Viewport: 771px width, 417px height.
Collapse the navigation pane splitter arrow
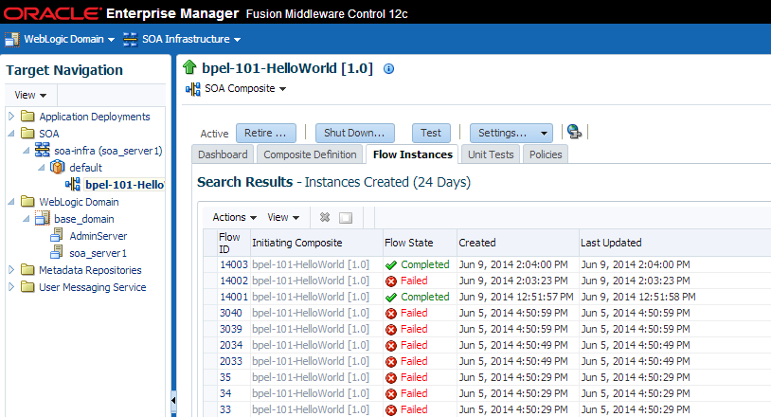pos(173,400)
